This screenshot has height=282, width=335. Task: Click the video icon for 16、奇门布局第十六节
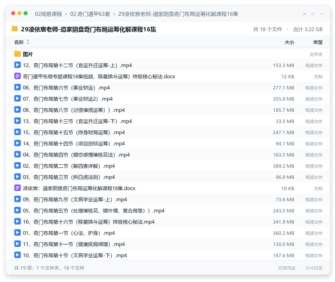(x=17, y=221)
